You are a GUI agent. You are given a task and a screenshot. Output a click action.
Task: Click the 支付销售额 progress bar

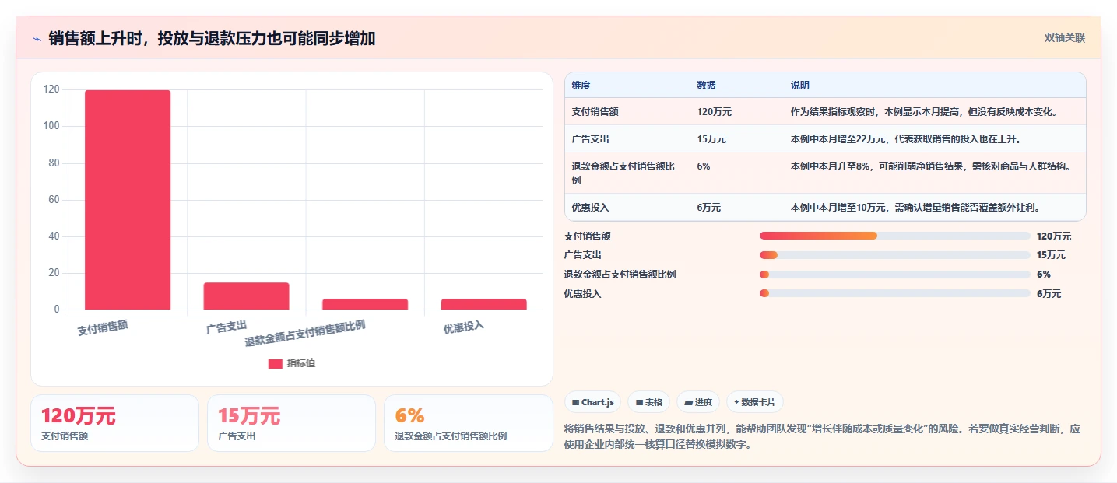click(895, 236)
